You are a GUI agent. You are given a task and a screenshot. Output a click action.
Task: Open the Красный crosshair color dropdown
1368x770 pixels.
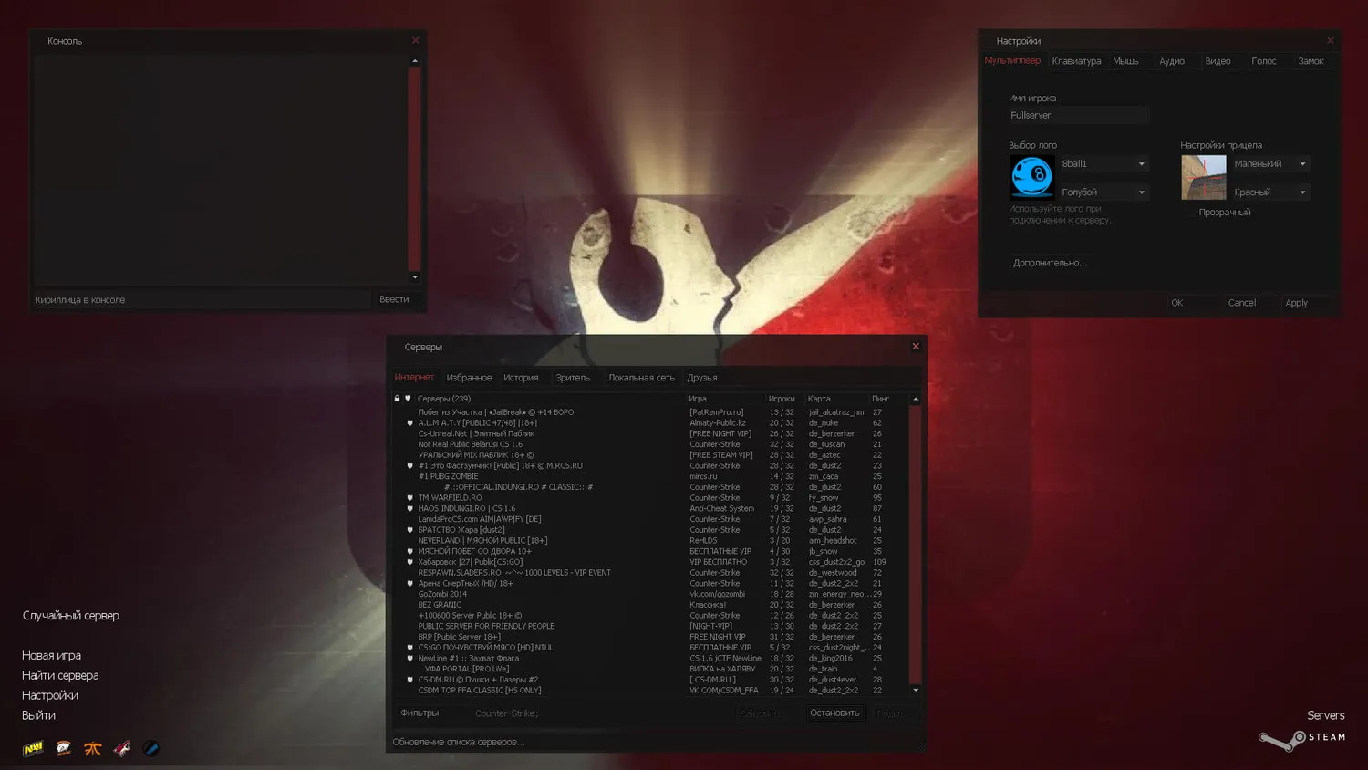(1270, 192)
